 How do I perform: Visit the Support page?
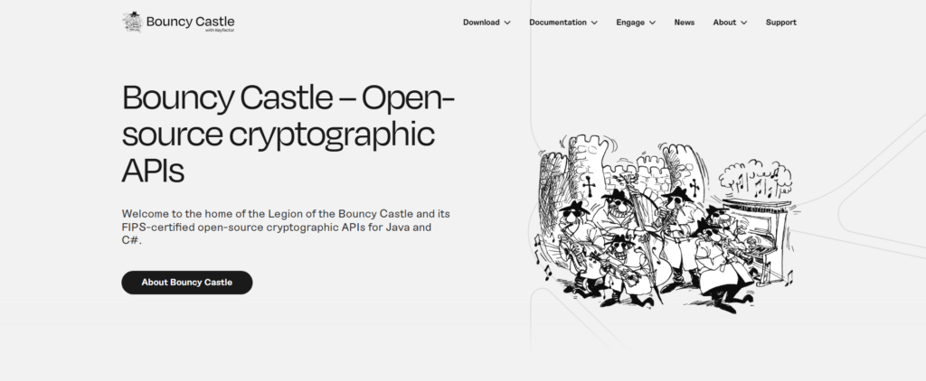(x=780, y=23)
